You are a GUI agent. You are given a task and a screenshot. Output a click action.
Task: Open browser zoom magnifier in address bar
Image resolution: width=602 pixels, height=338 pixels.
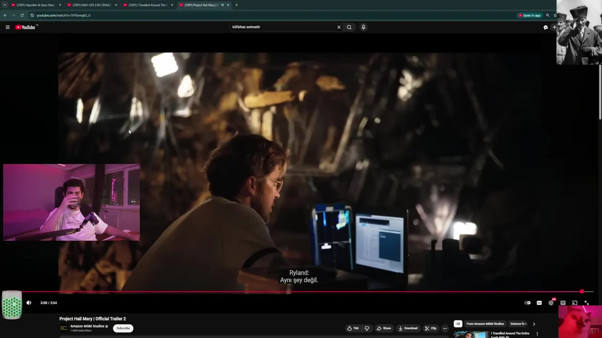547,15
